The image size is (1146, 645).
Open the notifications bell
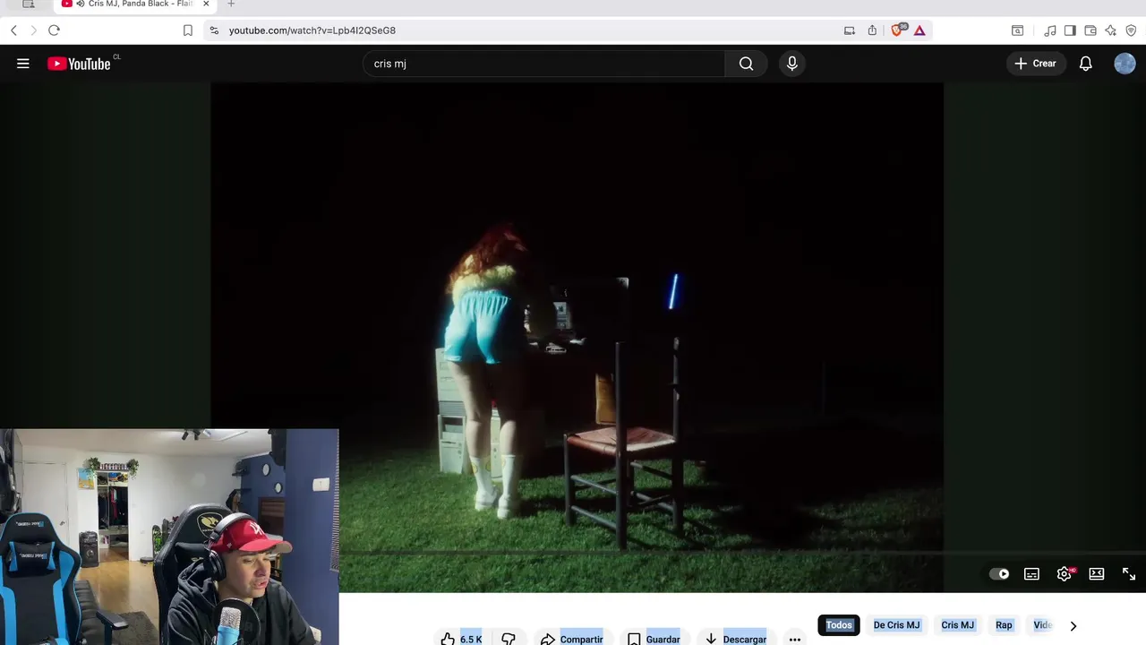pos(1085,64)
